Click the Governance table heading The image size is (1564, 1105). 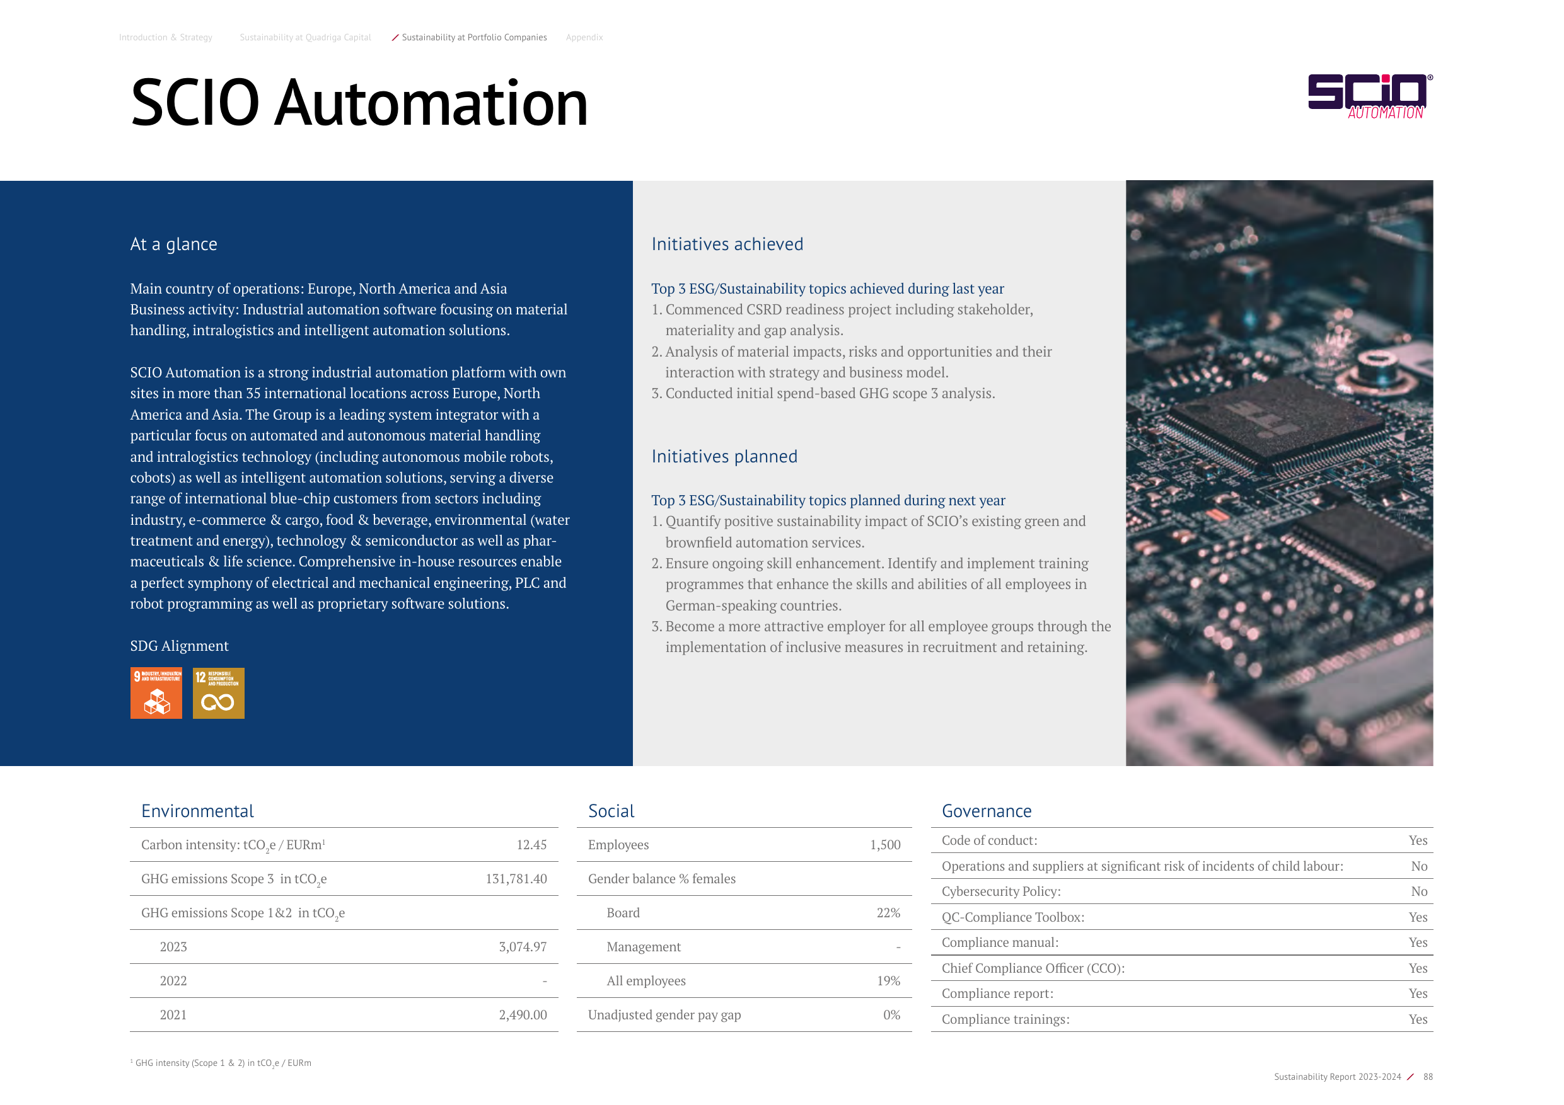987,811
